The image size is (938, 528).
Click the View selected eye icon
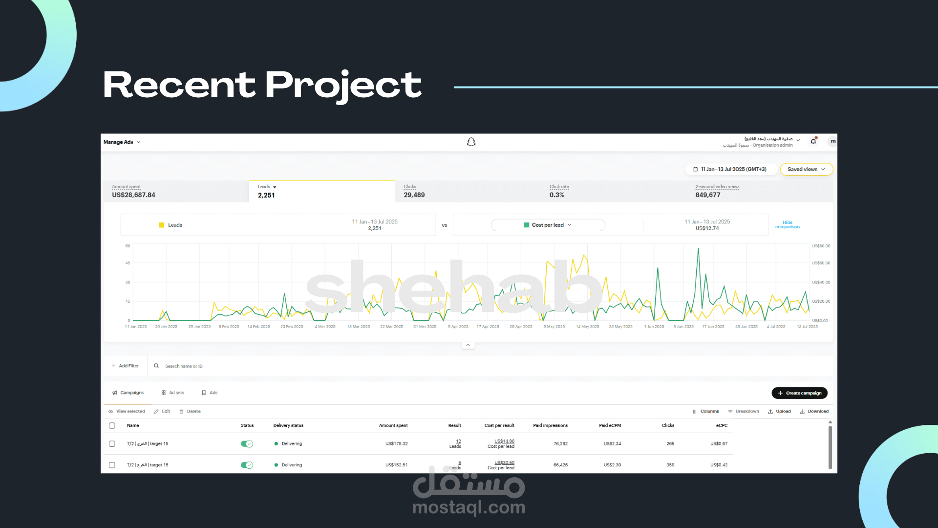(111, 412)
